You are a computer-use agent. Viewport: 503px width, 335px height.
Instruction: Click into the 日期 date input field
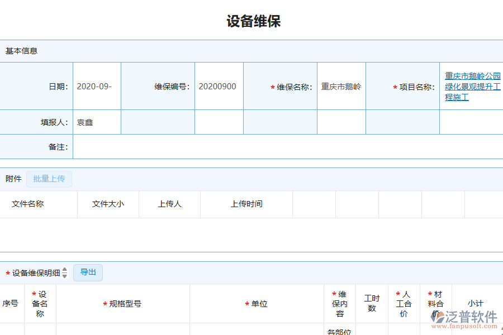[x=97, y=86]
